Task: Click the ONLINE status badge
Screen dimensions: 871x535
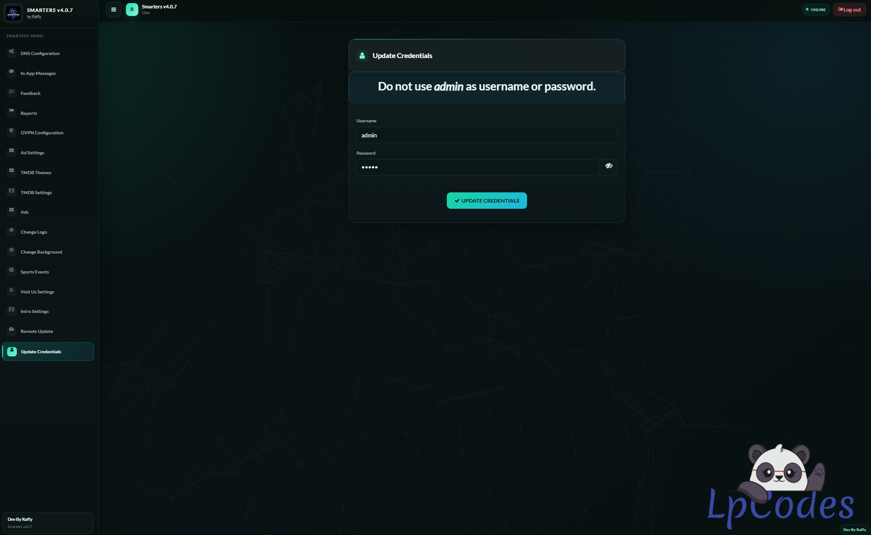Action: tap(816, 9)
